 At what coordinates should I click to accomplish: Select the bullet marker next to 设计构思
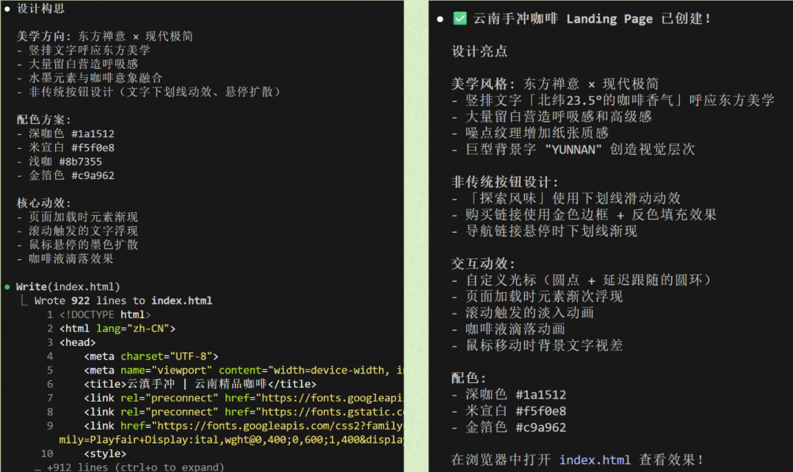[x=7, y=9]
